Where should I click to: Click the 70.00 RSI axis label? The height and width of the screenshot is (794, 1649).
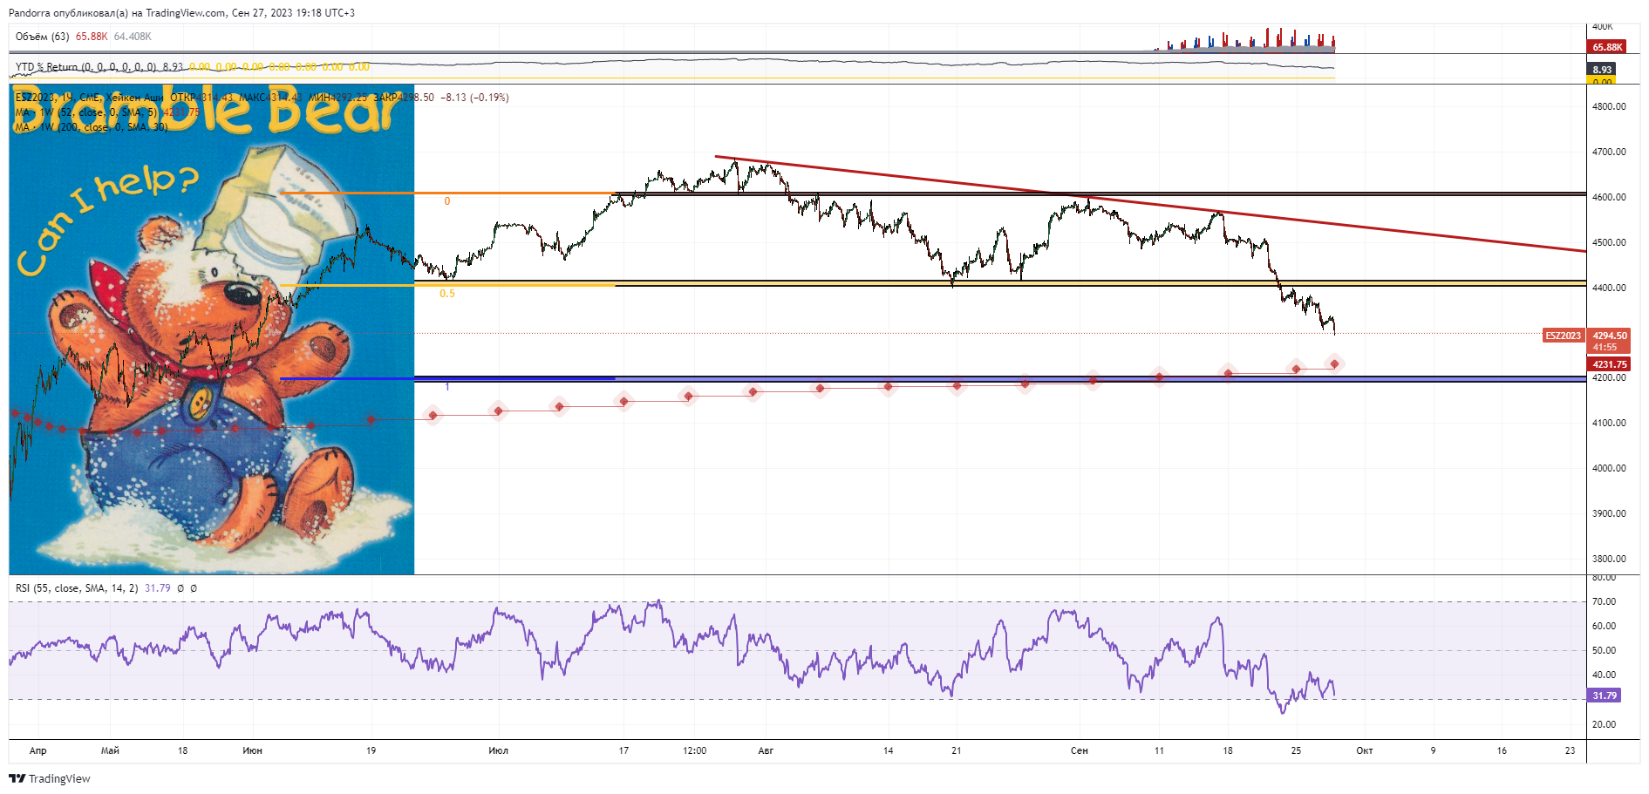point(1604,601)
